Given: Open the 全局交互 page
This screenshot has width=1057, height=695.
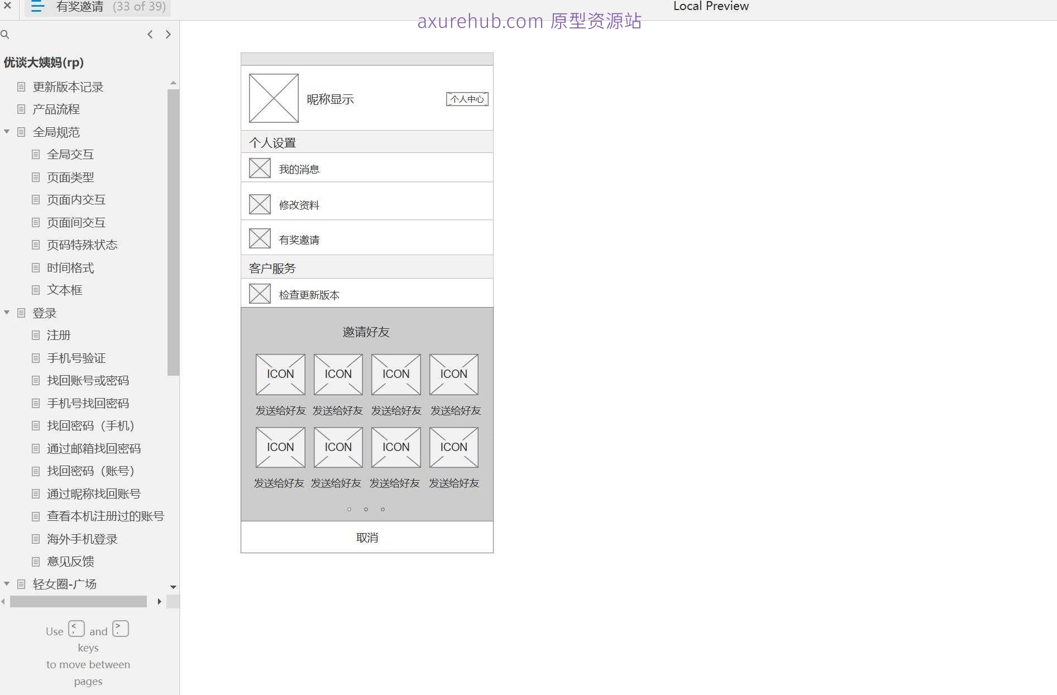Looking at the screenshot, I should 70,155.
